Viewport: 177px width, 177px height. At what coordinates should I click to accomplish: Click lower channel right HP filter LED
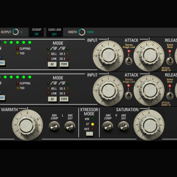[x=68, y=83]
